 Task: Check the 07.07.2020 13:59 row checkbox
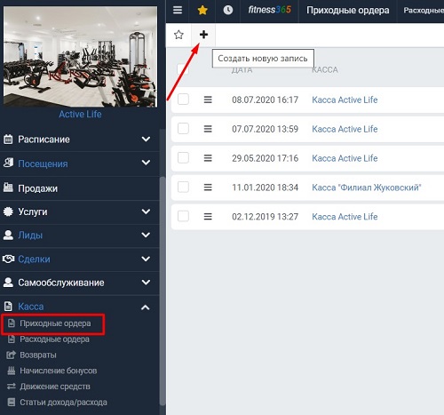coord(183,129)
